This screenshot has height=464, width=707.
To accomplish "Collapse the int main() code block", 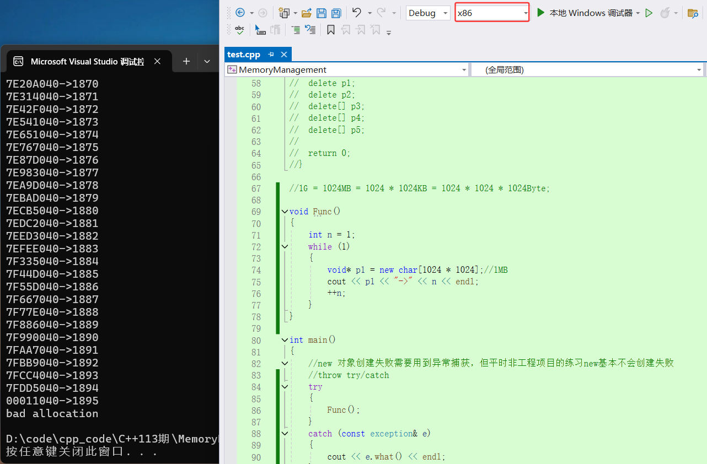I will [x=285, y=340].
